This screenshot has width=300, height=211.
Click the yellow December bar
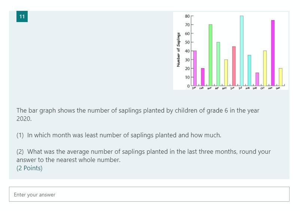pyautogui.click(x=281, y=77)
